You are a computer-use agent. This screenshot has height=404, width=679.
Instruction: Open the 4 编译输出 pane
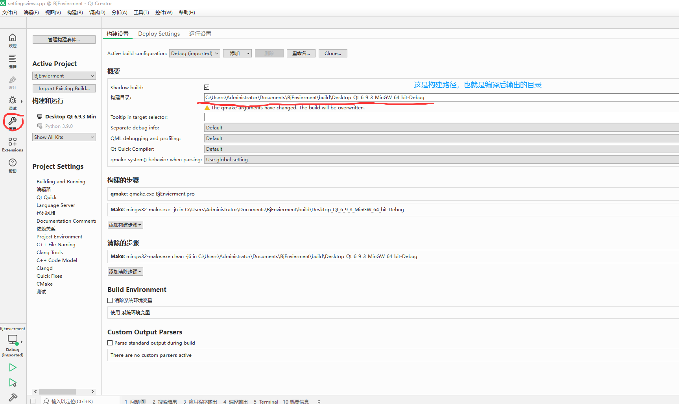point(236,401)
